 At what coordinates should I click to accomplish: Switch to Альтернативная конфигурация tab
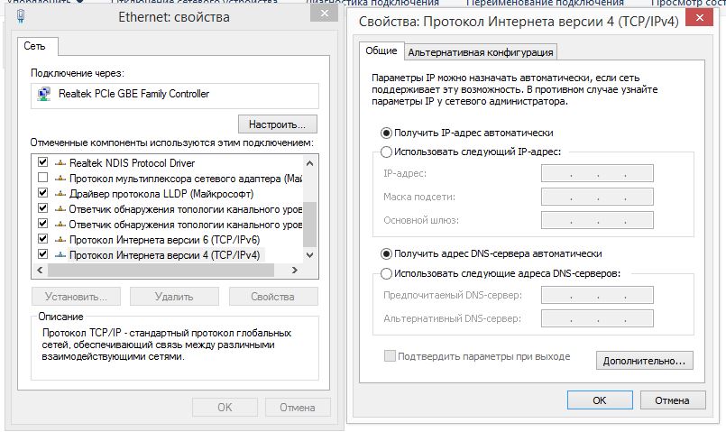tap(480, 52)
